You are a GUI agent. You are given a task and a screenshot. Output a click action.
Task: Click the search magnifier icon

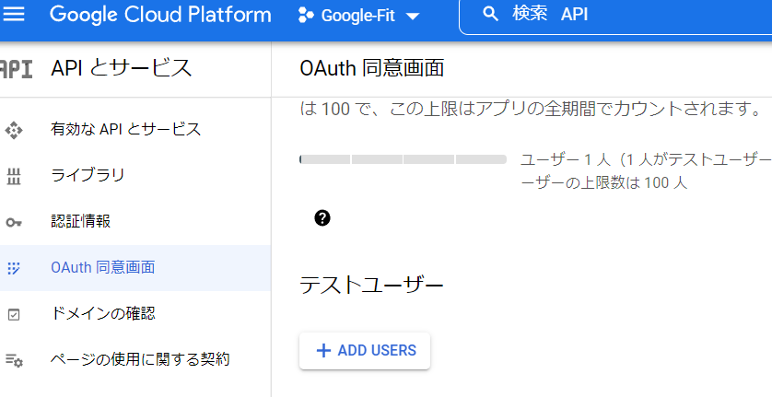[491, 15]
